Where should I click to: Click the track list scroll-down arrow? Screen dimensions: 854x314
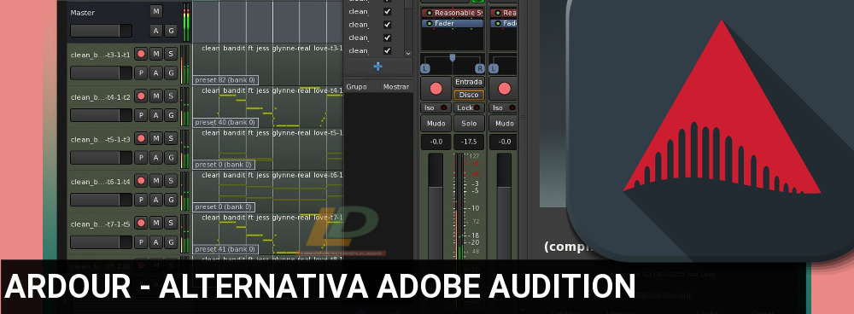(x=408, y=54)
